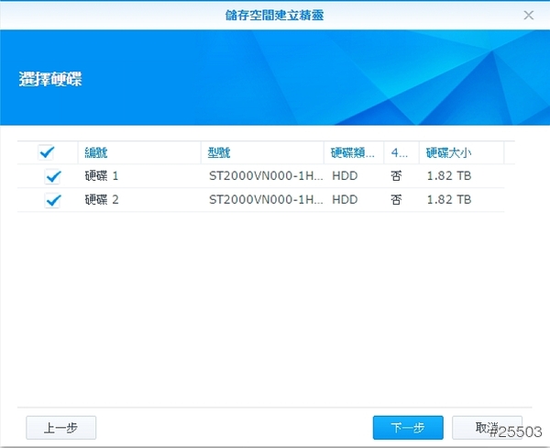Close the 儲存空間建立精靈 dialog
This screenshot has width=550, height=448.
529,16
